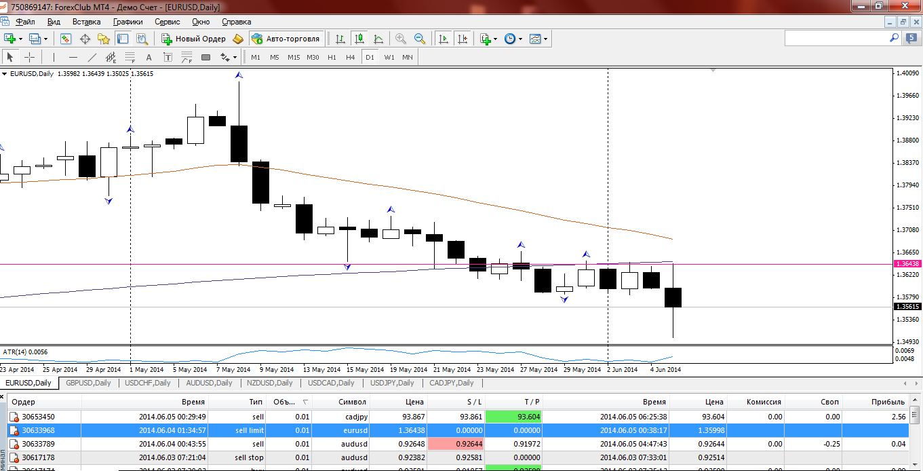Open the Сервис menu
The height and width of the screenshot is (471, 923).
(167, 22)
